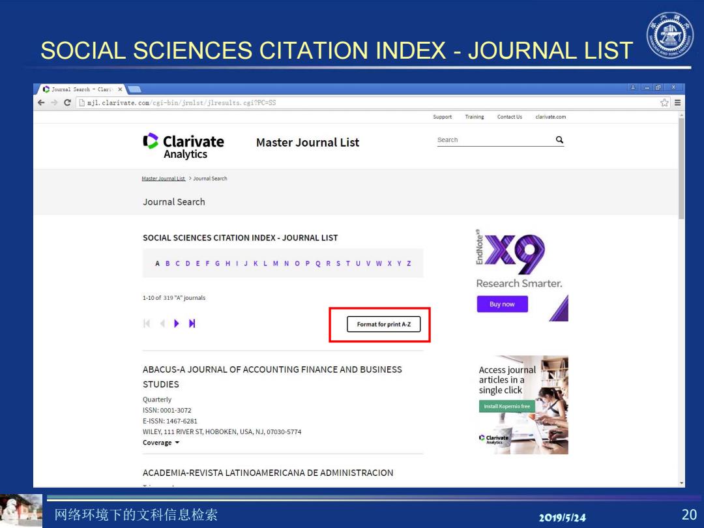
Task: Show journals starting with letter D
Action: tap(188, 263)
